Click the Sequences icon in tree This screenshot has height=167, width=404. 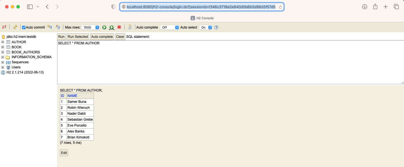[8, 62]
